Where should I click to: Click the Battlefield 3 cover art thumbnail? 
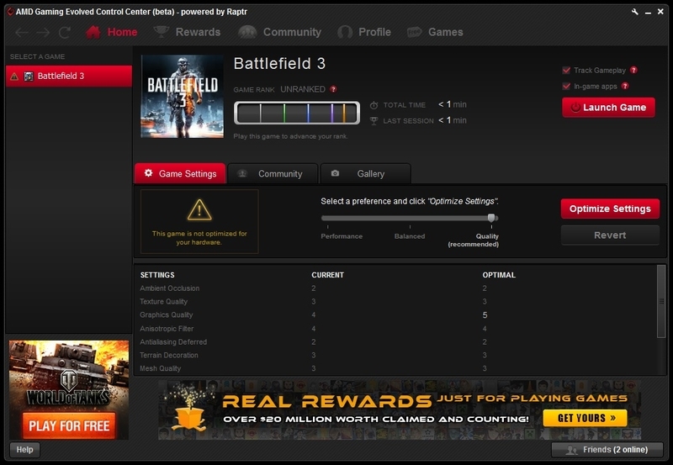(x=182, y=96)
